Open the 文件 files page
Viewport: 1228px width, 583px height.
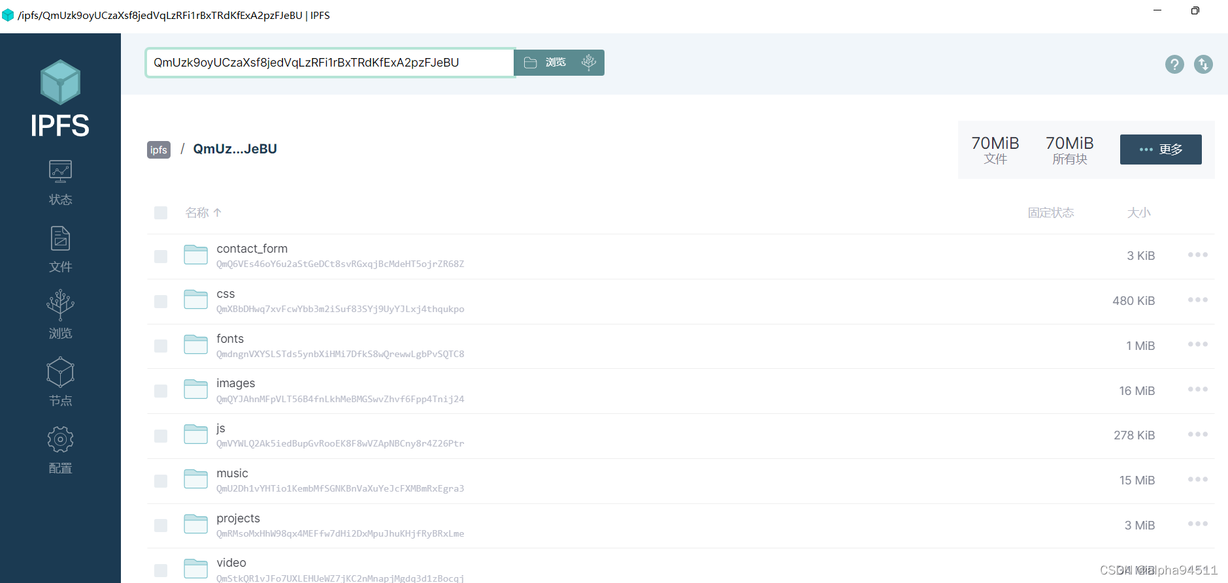[60, 250]
